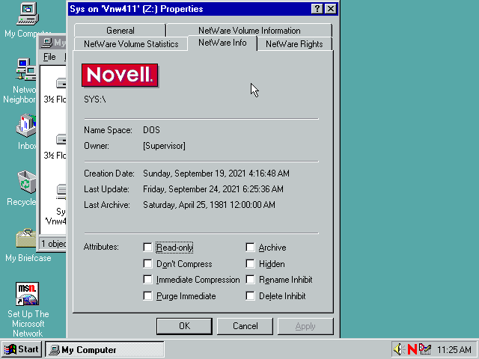The height and width of the screenshot is (359, 479).
Task: Toggle the Read-only attribute checkbox
Action: (x=147, y=248)
